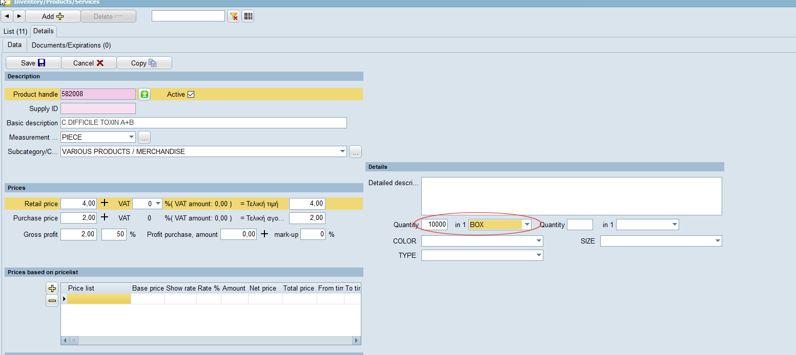Open Documents/Expirations (0) tab
Screen dimensions: 796x355
click(71, 45)
